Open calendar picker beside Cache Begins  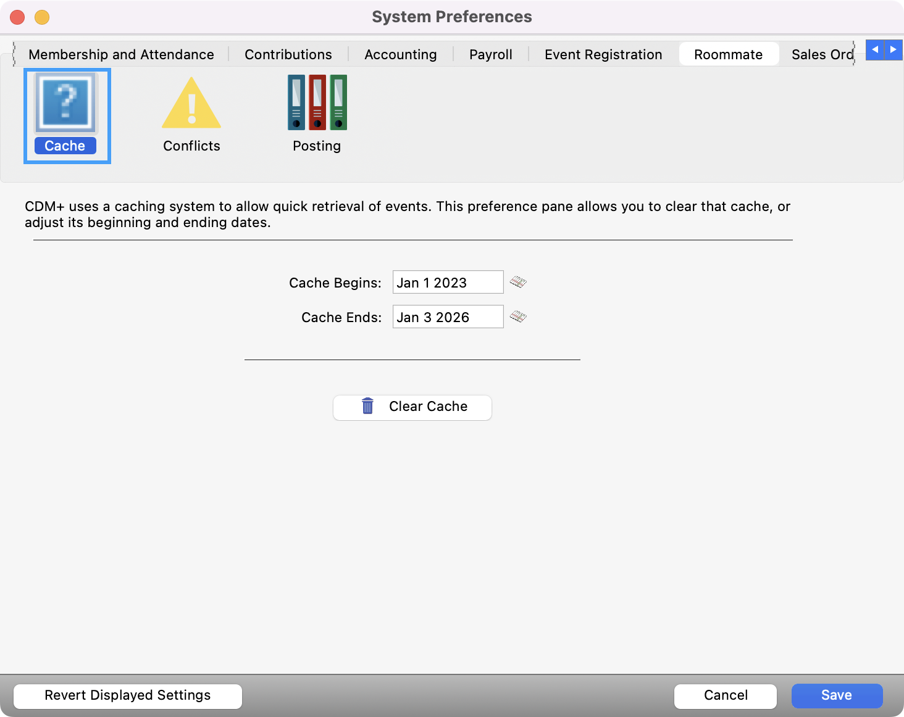pyautogui.click(x=518, y=282)
